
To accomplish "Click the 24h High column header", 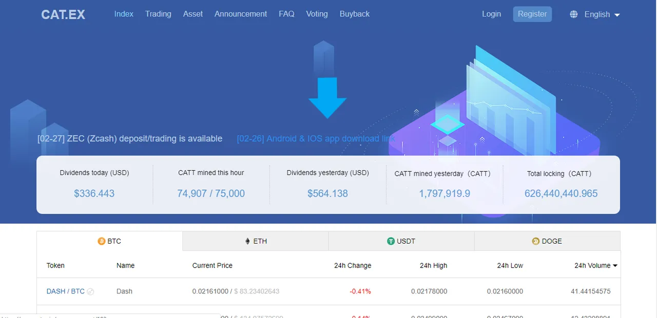I will coord(433,266).
